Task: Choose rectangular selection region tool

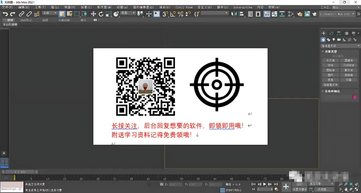Action: [x=77, y=14]
